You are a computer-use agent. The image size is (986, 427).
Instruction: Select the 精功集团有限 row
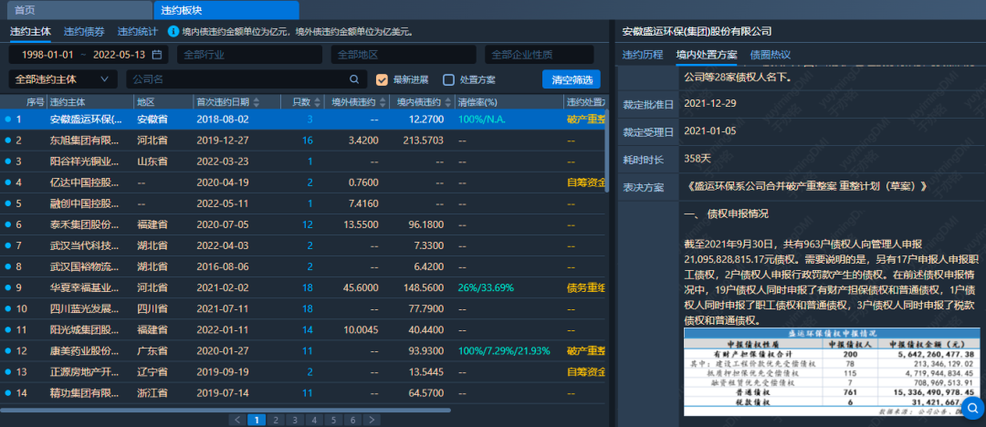click(302, 393)
